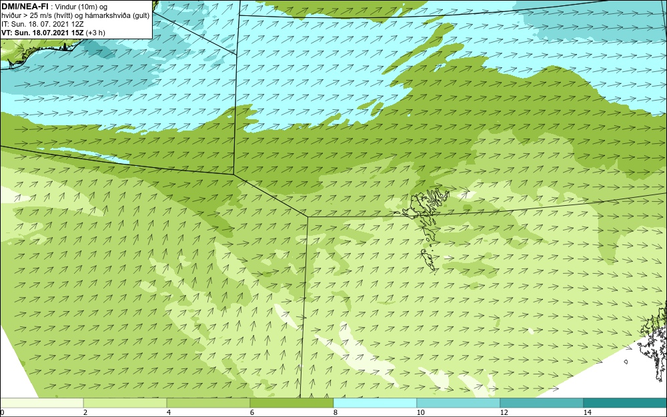Click the legend tick label 8
667x417 pixels.
pyautogui.click(x=336, y=412)
